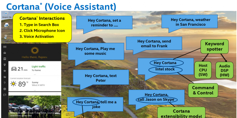Viewport: 237px width, 118px height.
Task: Expand the weather forecast card chevron
Action: point(35,90)
